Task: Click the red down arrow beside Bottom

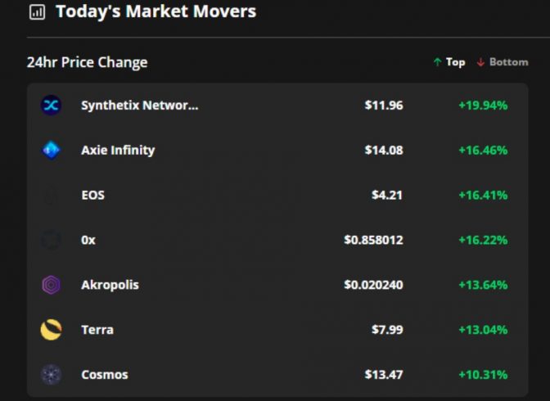Action: tap(480, 62)
